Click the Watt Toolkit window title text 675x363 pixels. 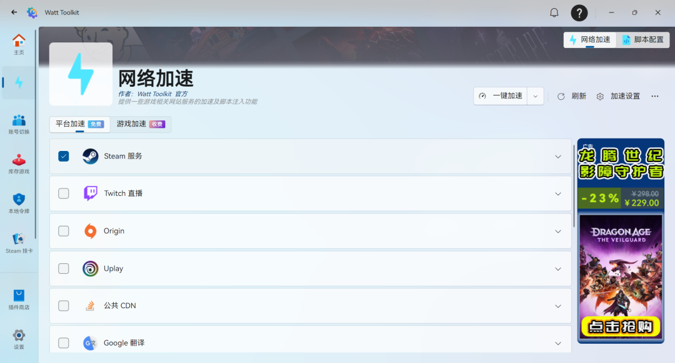click(62, 12)
